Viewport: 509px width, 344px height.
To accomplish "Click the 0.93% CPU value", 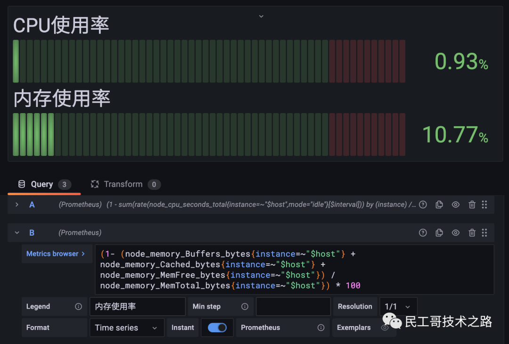I will pyautogui.click(x=461, y=61).
